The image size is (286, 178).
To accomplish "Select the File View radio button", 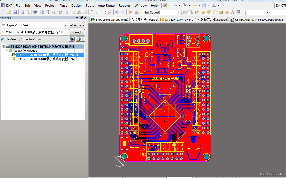I will click(3, 39).
